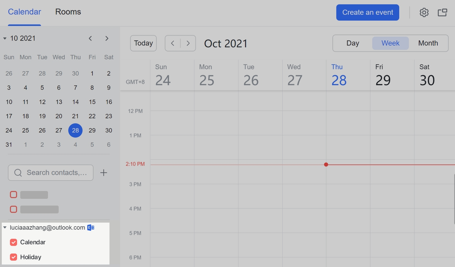Switch to Month view
This screenshot has height=267, width=455.
(428, 43)
